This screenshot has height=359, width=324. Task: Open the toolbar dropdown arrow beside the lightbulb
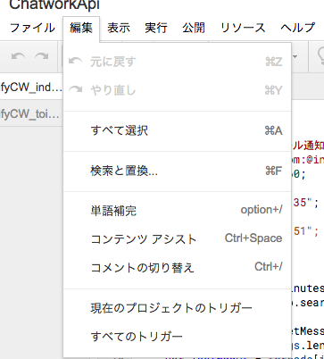[x=295, y=56]
